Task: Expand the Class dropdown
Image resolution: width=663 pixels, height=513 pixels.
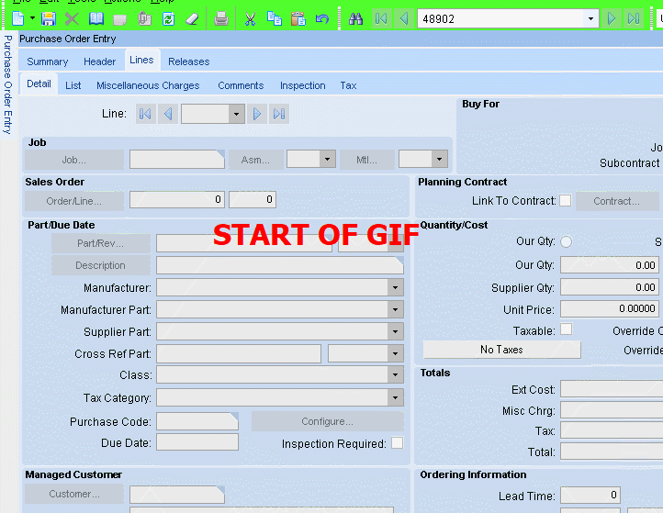Action: (x=395, y=374)
